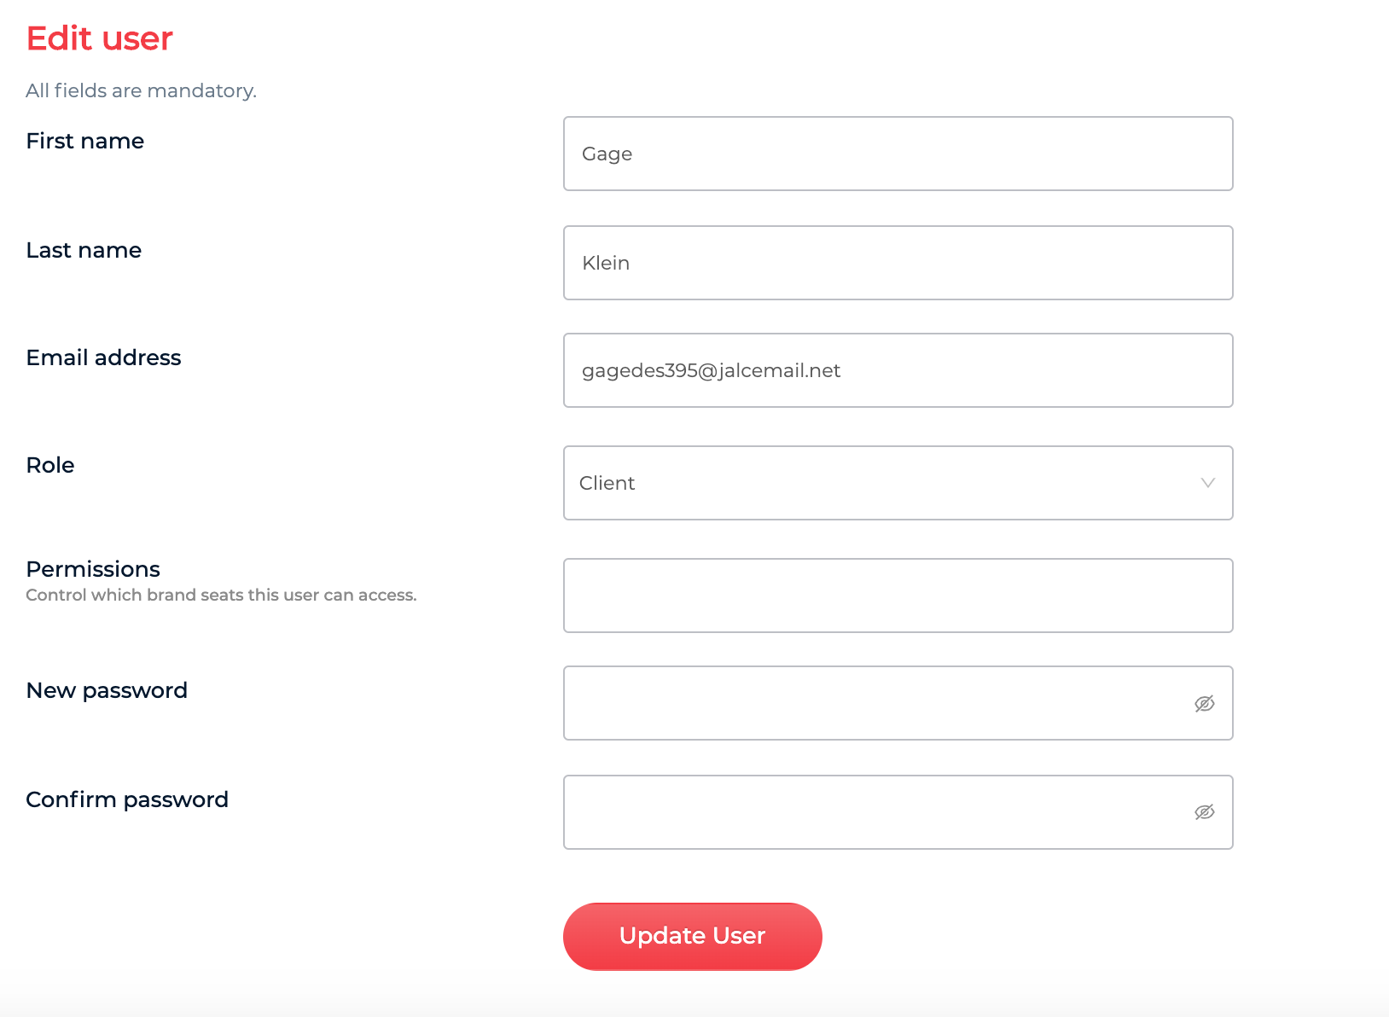Click the Edit user page heading
The image size is (1389, 1017).
(100, 38)
